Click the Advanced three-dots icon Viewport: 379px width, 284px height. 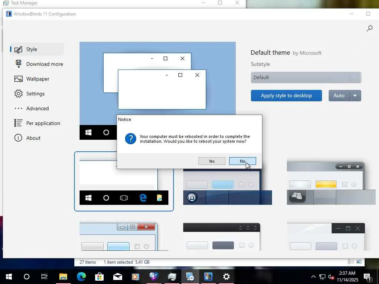pos(19,108)
